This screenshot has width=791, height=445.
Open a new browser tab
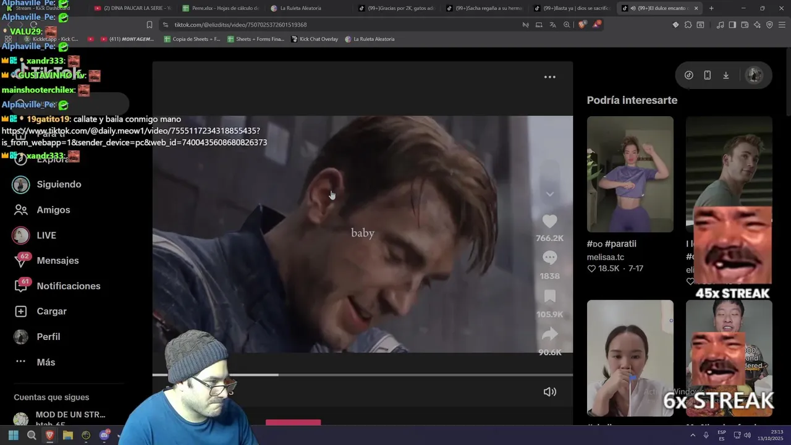coord(711,8)
